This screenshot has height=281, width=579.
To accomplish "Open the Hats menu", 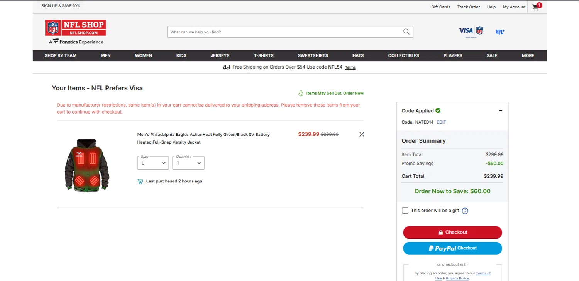I will pyautogui.click(x=358, y=55).
